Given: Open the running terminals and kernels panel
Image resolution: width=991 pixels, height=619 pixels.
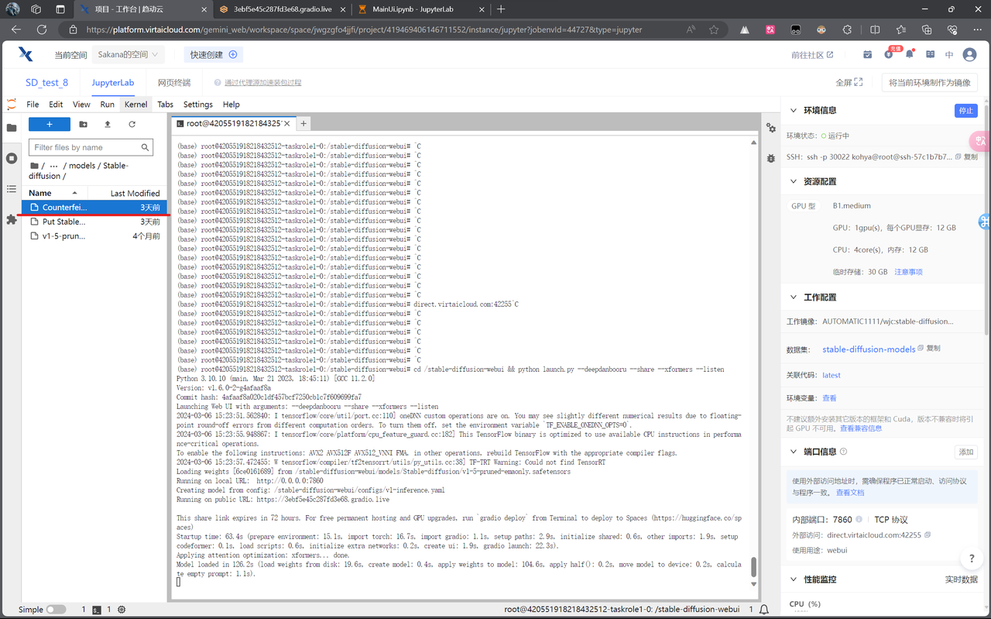Looking at the screenshot, I should coord(11,158).
